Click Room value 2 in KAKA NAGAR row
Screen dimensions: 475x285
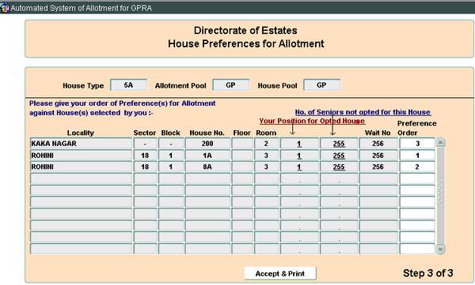(266, 143)
